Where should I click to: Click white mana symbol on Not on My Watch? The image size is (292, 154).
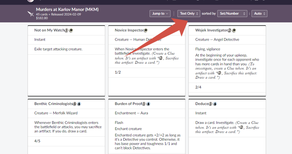click(71, 30)
